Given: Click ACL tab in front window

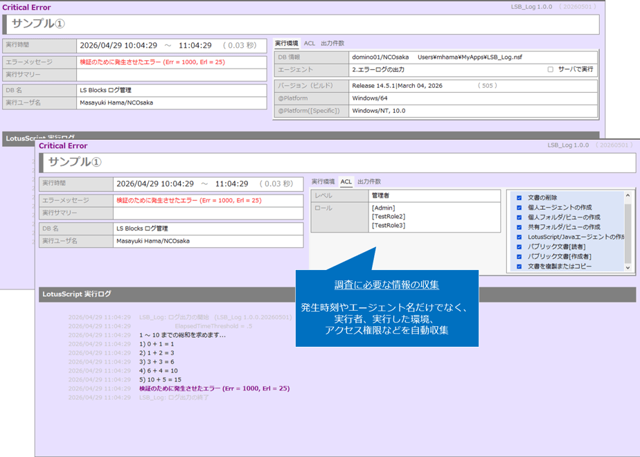Looking at the screenshot, I should coord(346,181).
